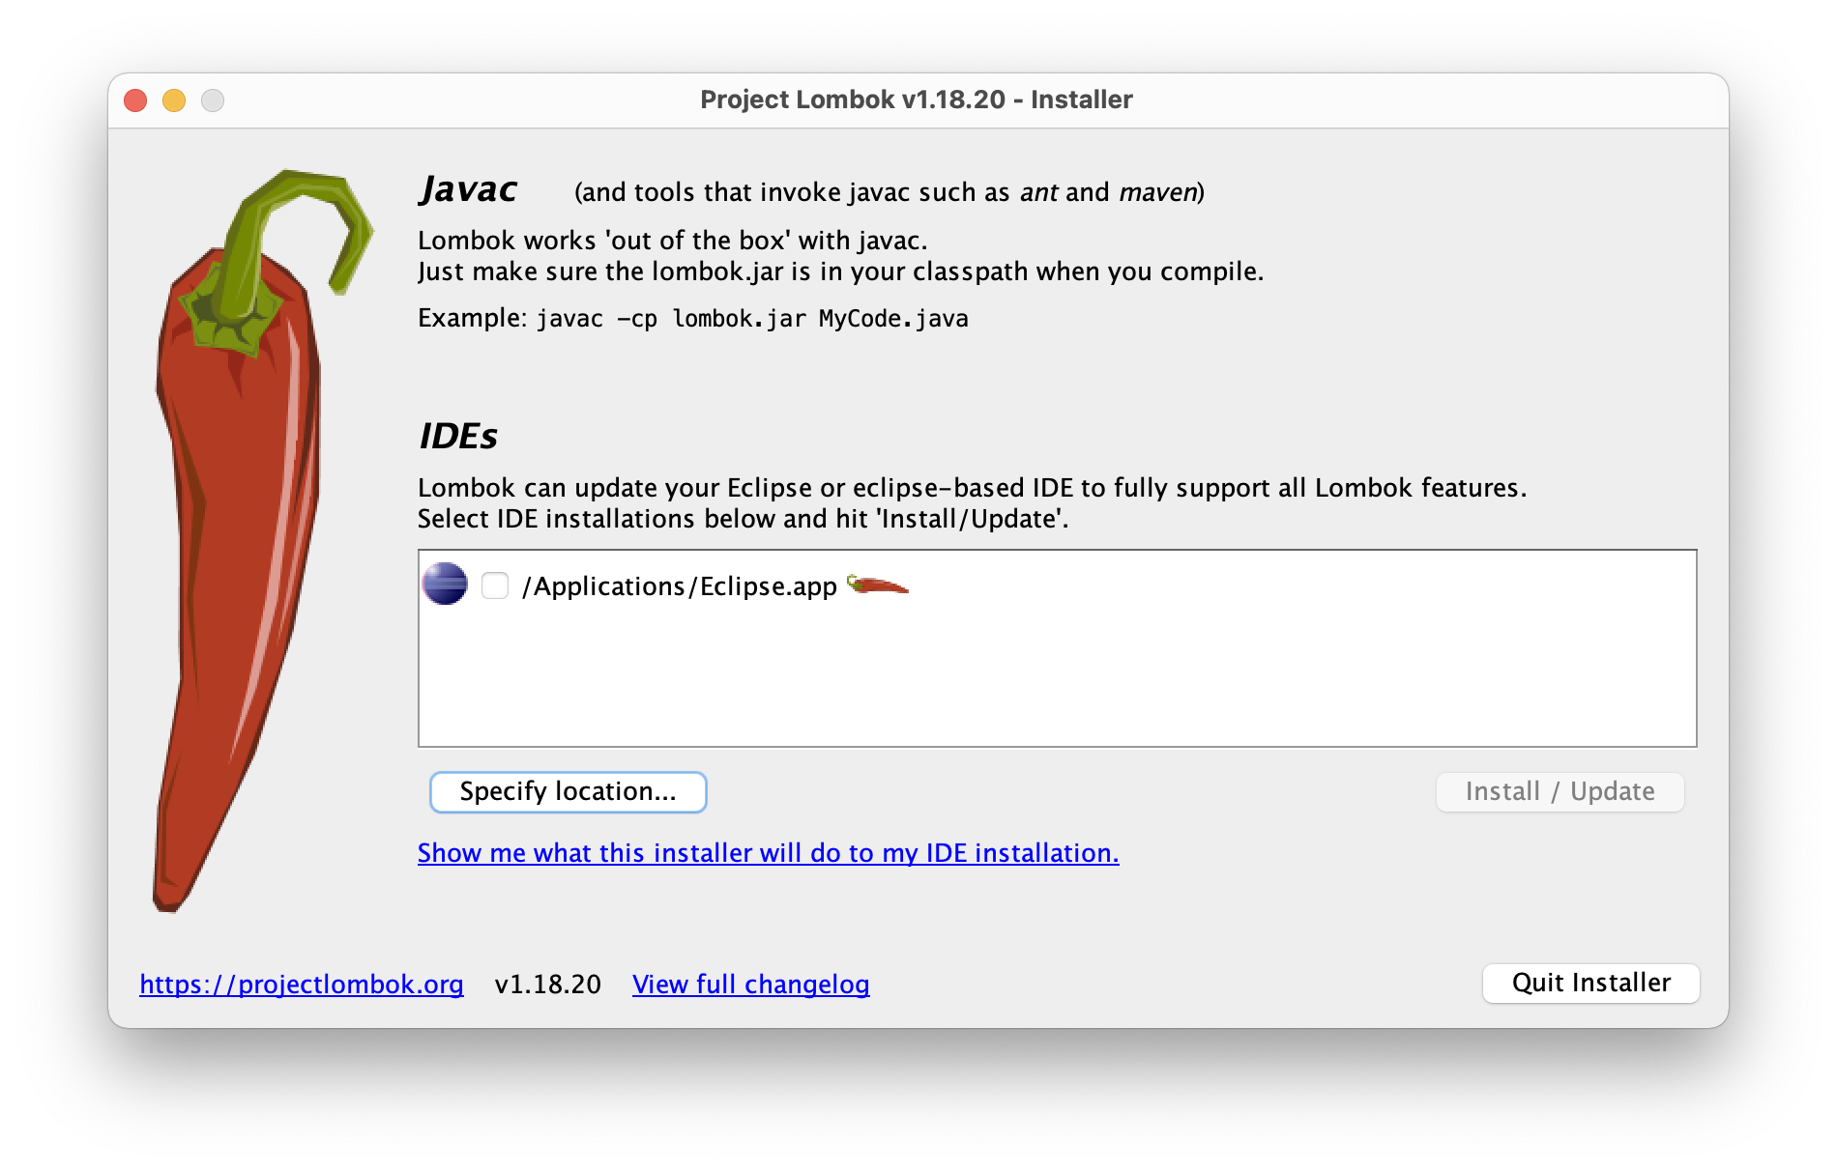Image resolution: width=1837 pixels, height=1171 pixels.
Task: Click the 'javac -cp lombok.jar MyCode.java' example text
Action: click(x=752, y=318)
